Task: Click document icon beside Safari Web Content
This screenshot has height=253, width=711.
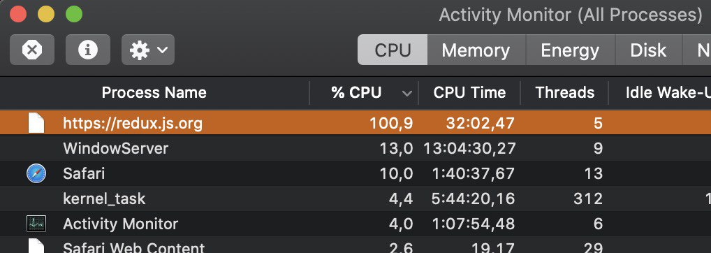Action: tap(36, 246)
